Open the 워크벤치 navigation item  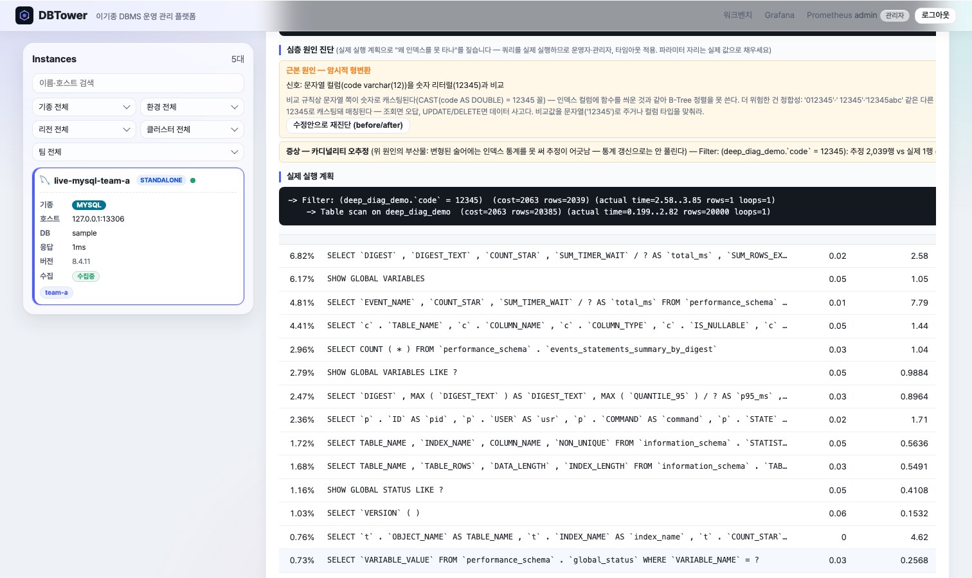click(x=737, y=15)
